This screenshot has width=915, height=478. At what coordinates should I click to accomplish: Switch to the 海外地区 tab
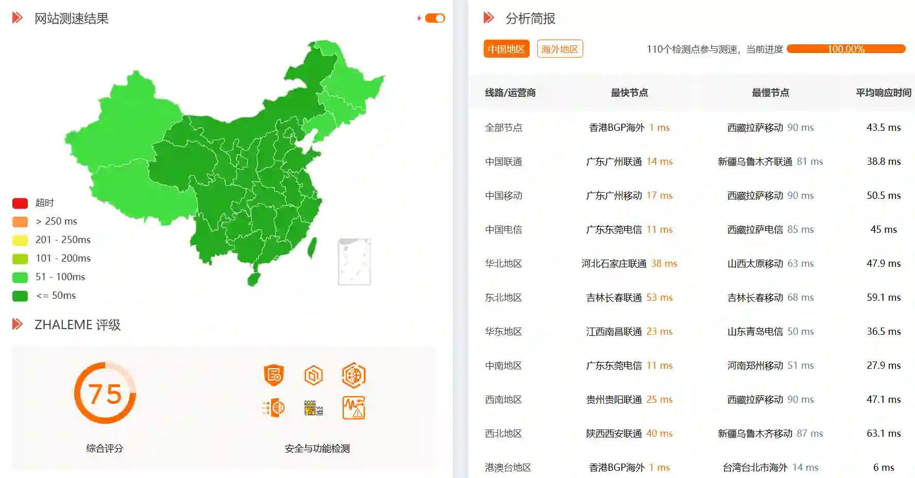tap(560, 48)
